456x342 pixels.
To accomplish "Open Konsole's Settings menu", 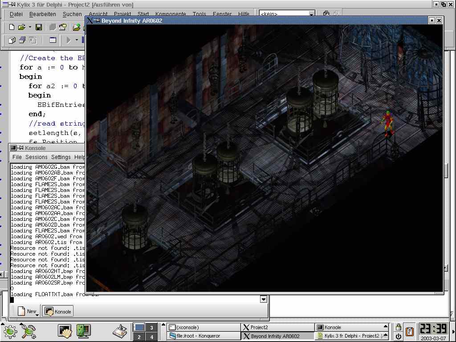I will 61,157.
